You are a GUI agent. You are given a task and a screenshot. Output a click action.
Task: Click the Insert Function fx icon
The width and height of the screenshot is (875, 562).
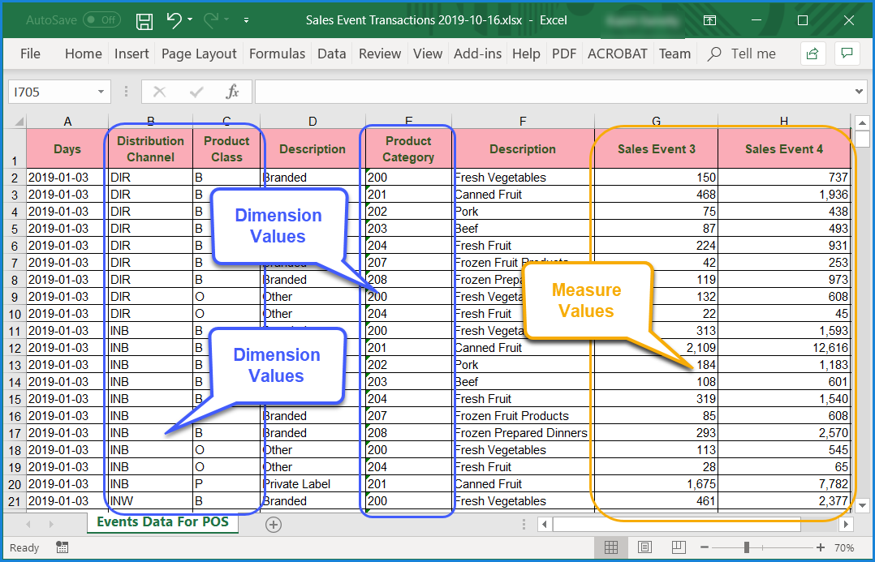[x=232, y=92]
